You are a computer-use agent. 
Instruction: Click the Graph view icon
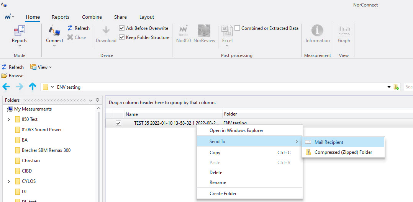[x=344, y=31]
